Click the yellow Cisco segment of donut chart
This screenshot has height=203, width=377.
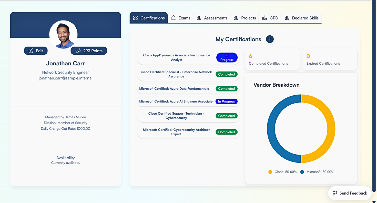(x=331, y=129)
